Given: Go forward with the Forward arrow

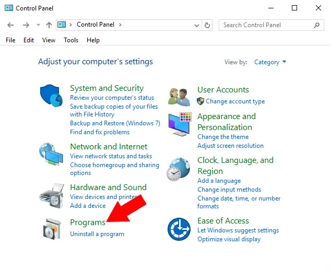Looking at the screenshot, I should [x=26, y=25].
